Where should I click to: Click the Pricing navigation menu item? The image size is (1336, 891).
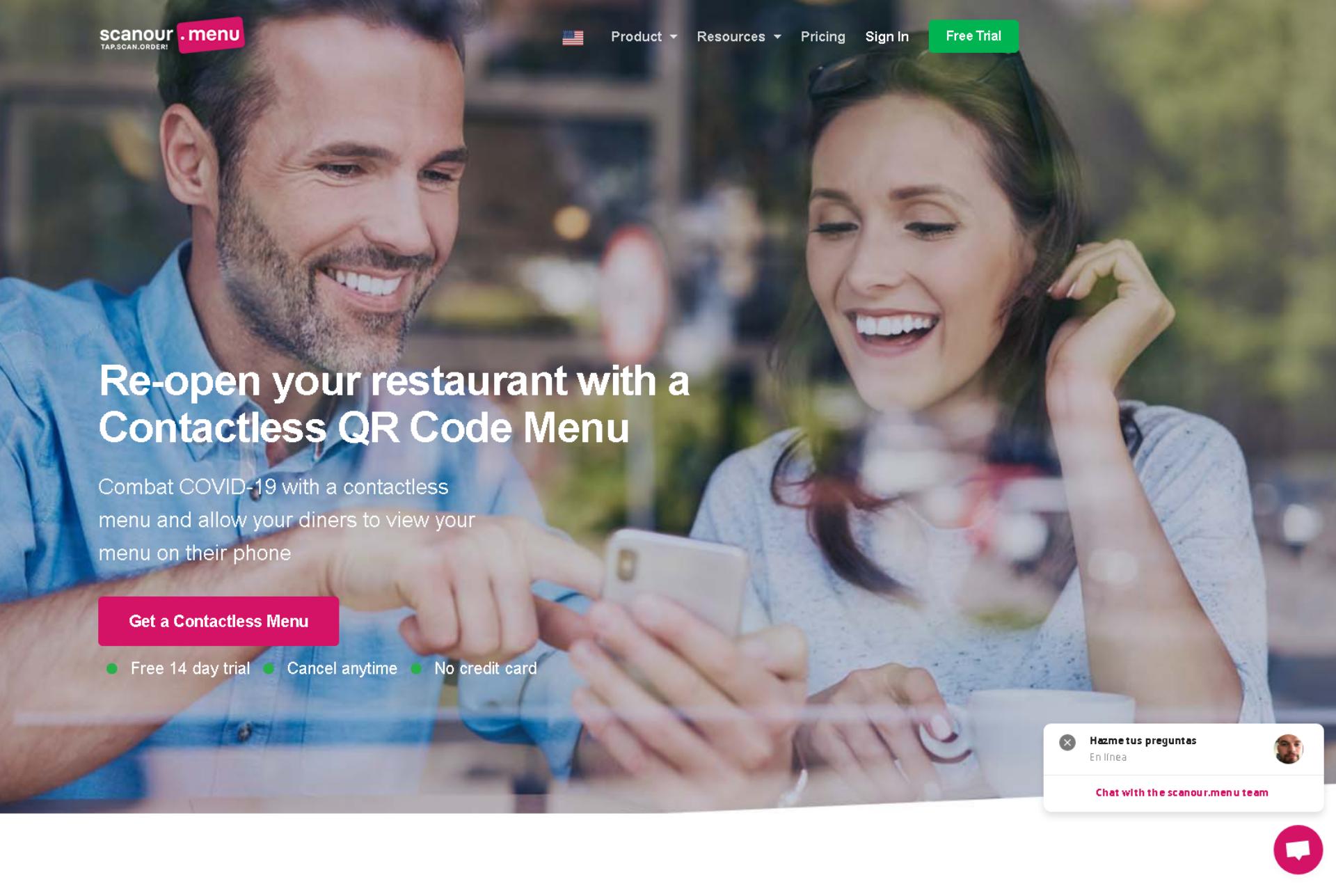tap(823, 37)
